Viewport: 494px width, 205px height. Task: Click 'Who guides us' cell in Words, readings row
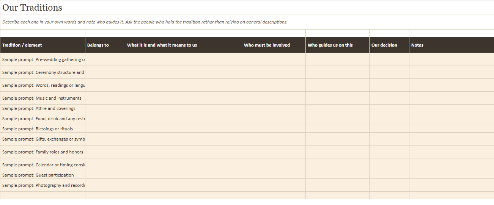point(337,85)
